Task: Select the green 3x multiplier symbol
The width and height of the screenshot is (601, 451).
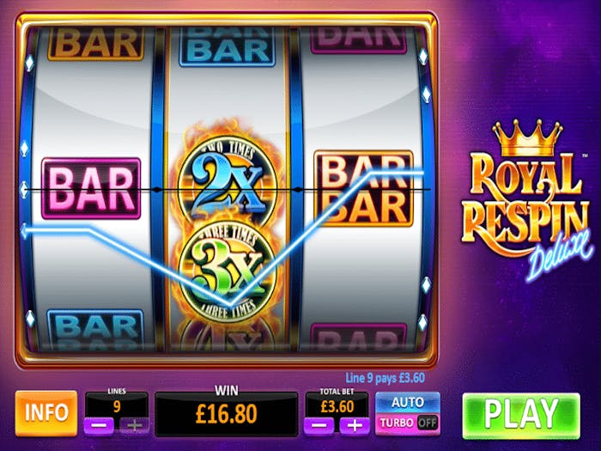Action: (228, 268)
